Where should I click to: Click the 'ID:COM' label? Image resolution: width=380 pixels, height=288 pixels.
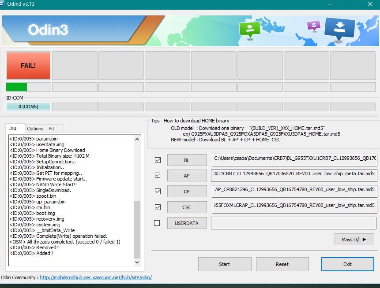15,98
